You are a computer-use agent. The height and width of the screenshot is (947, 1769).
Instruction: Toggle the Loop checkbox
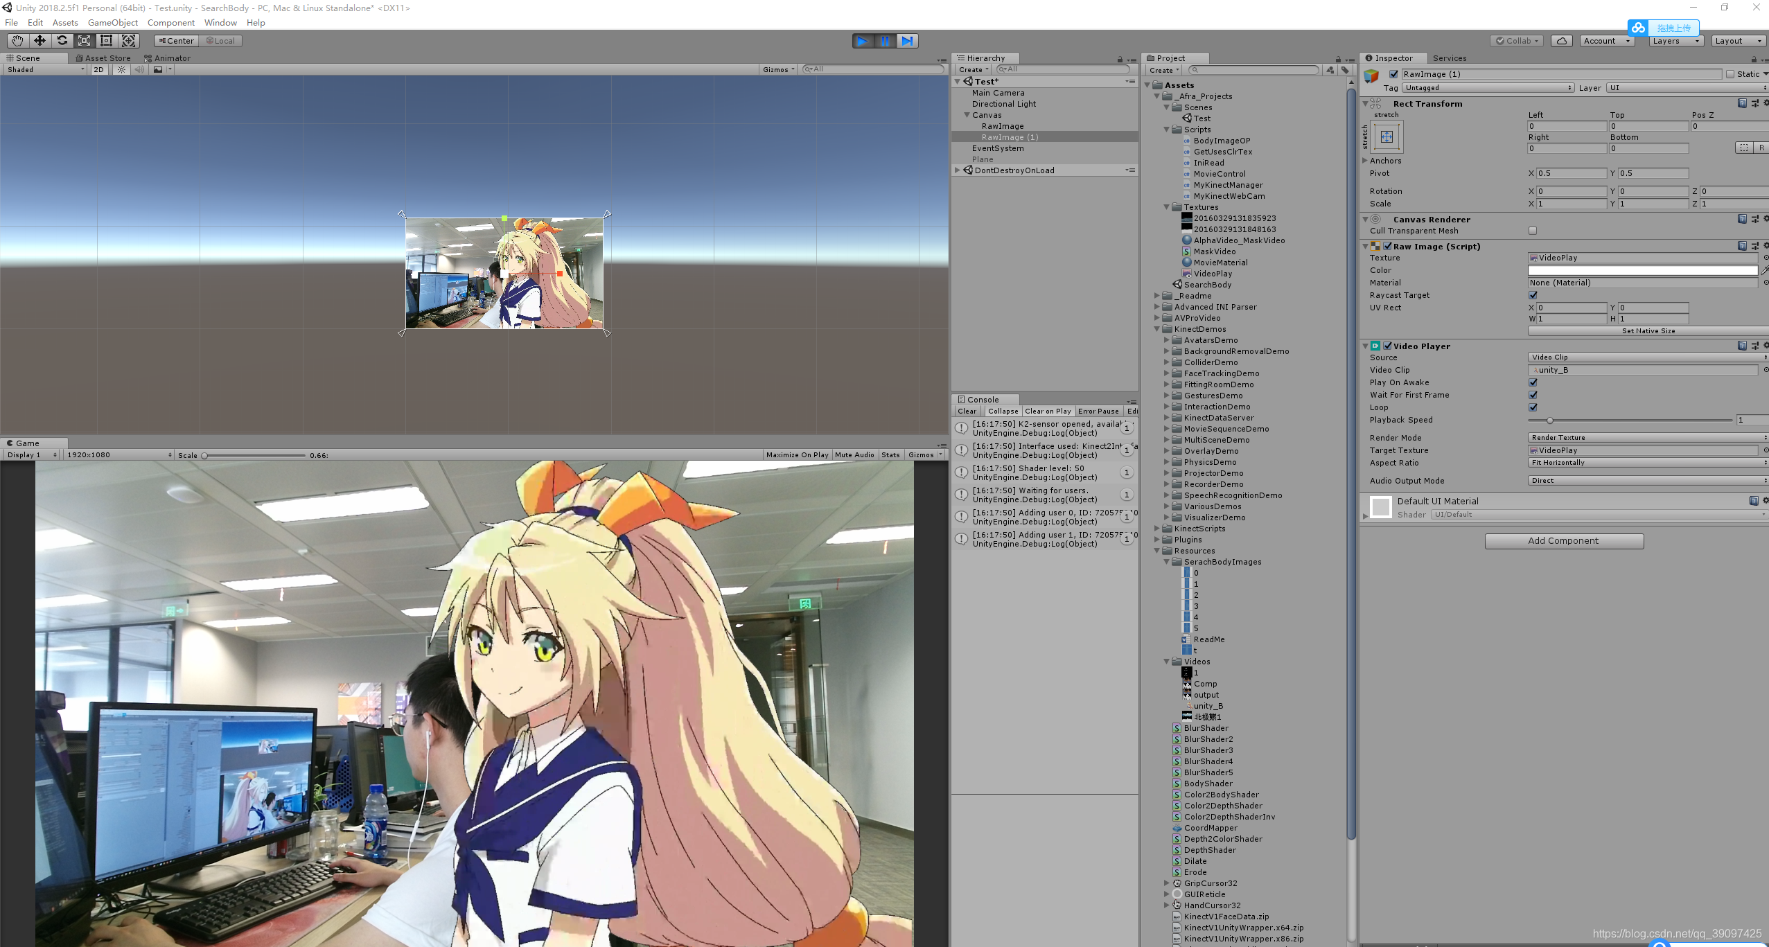1533,407
